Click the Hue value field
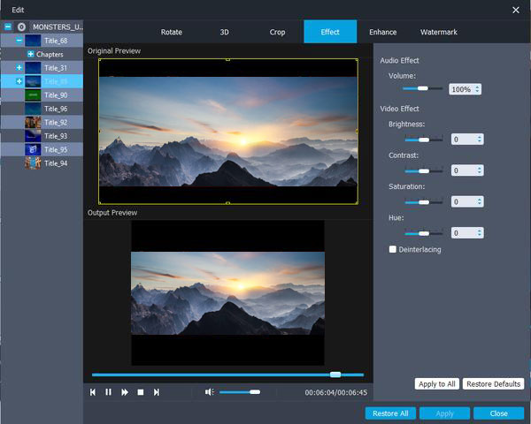 pos(467,232)
